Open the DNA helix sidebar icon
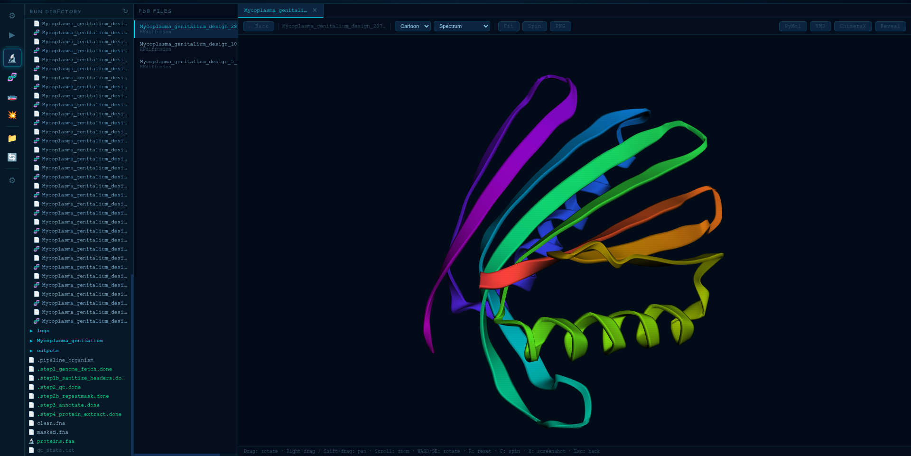 click(12, 77)
